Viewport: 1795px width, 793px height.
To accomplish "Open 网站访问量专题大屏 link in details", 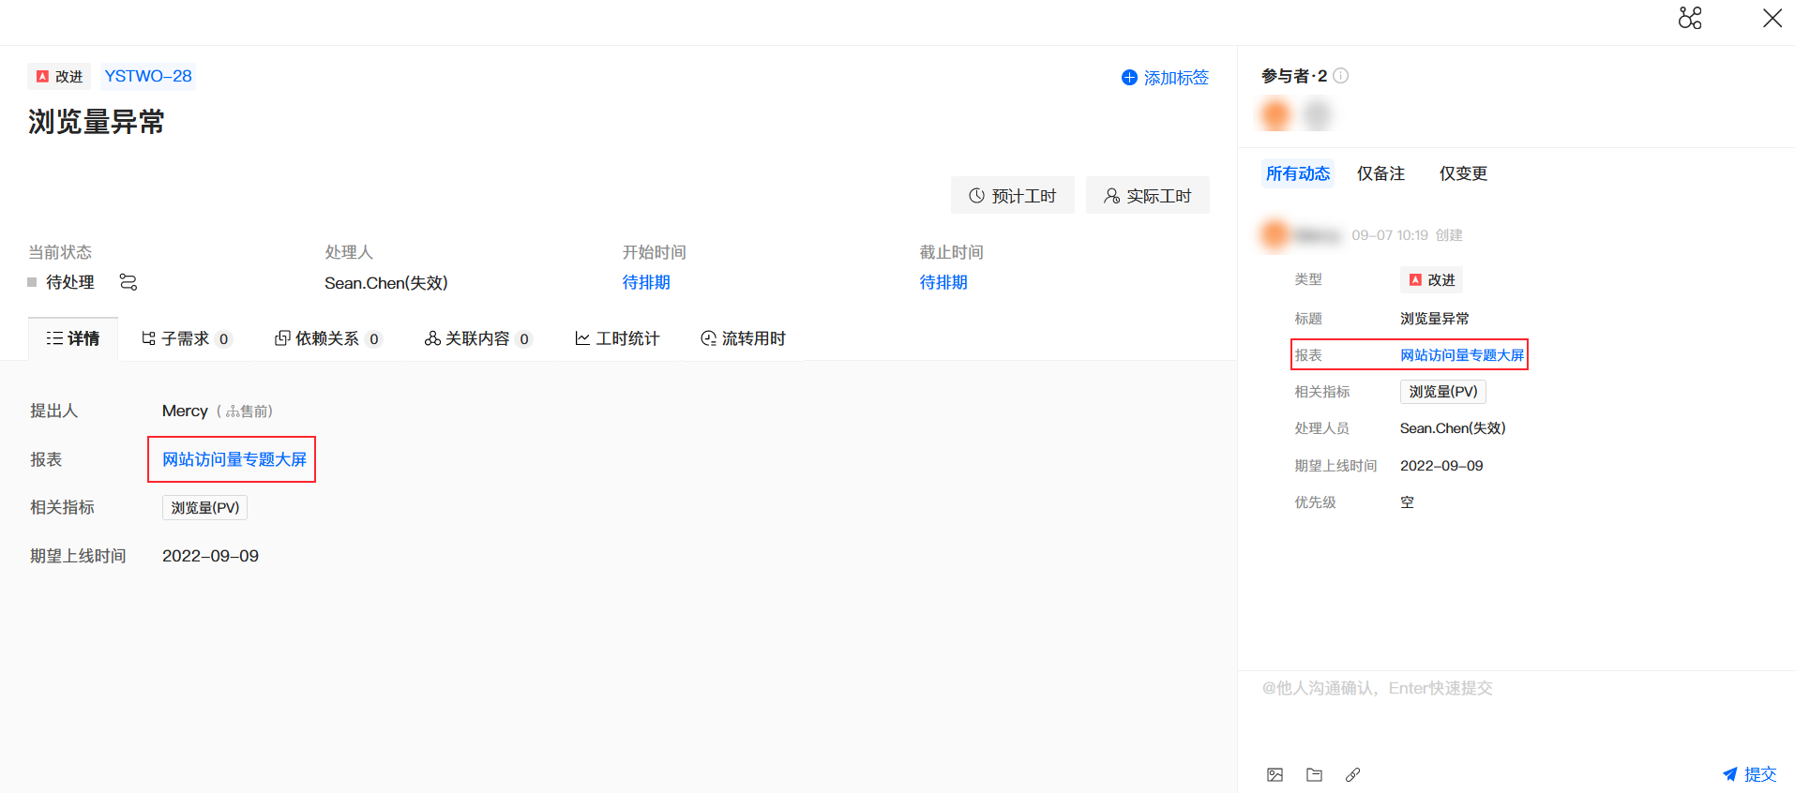I will click(234, 459).
